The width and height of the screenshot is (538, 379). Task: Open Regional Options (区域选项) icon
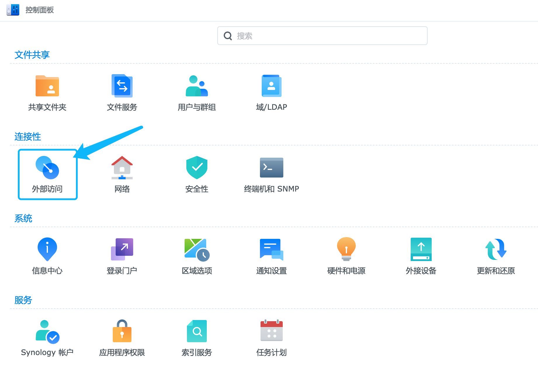197,250
